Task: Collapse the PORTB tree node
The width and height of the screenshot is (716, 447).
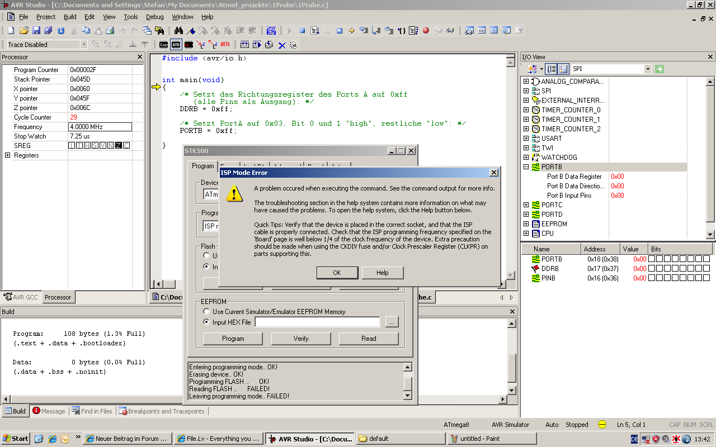Action: pyautogui.click(x=526, y=167)
